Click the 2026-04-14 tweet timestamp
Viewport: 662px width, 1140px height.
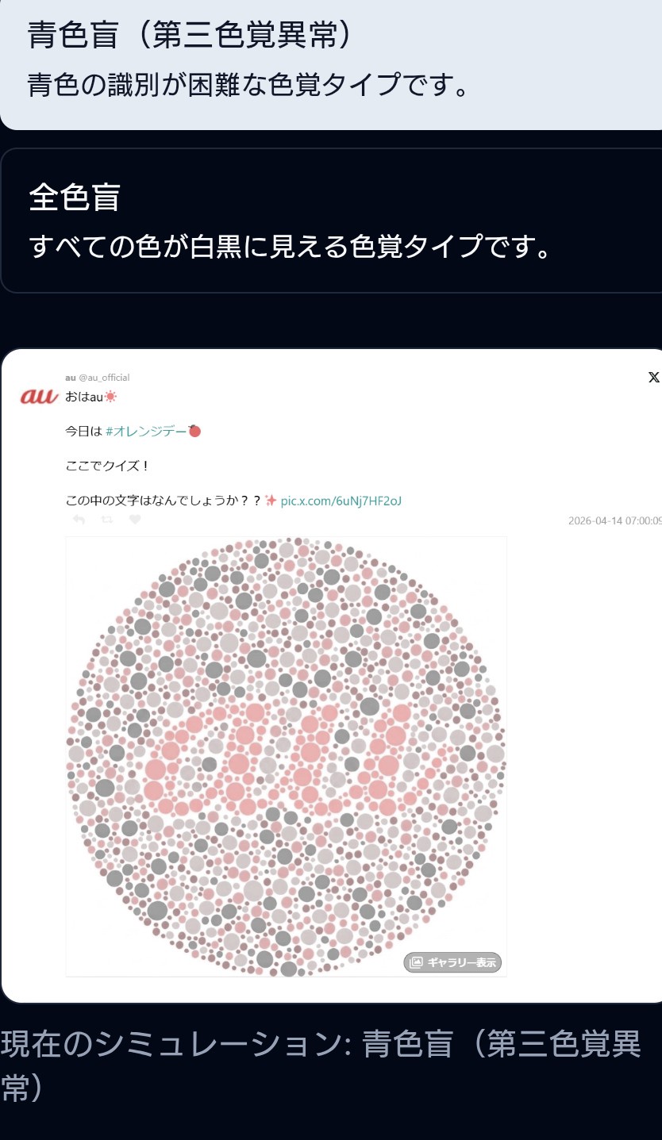point(615,521)
